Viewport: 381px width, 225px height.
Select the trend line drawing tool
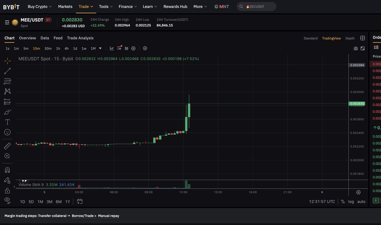coord(7,71)
